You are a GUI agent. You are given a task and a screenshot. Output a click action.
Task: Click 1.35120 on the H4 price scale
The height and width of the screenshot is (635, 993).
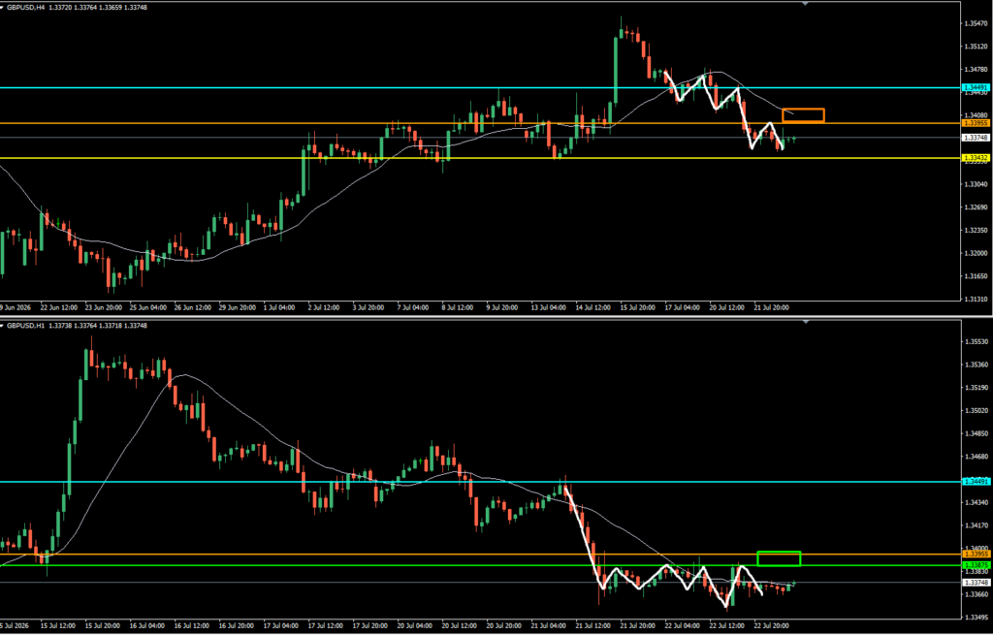(976, 47)
